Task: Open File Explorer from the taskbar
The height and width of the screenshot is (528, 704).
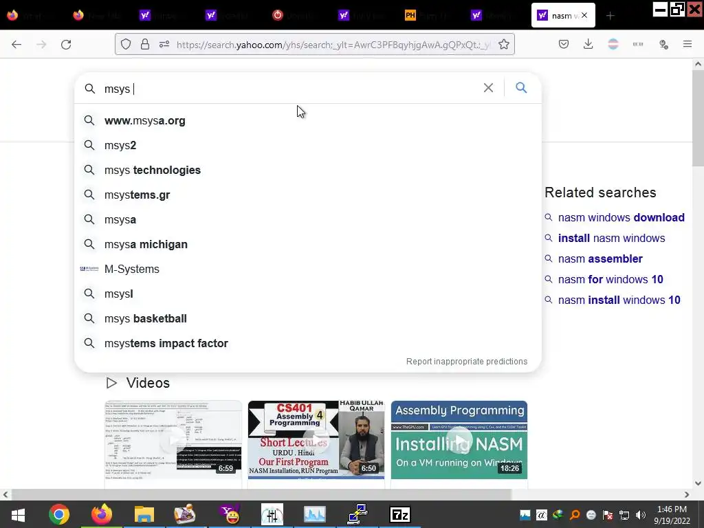Action: 144,514
